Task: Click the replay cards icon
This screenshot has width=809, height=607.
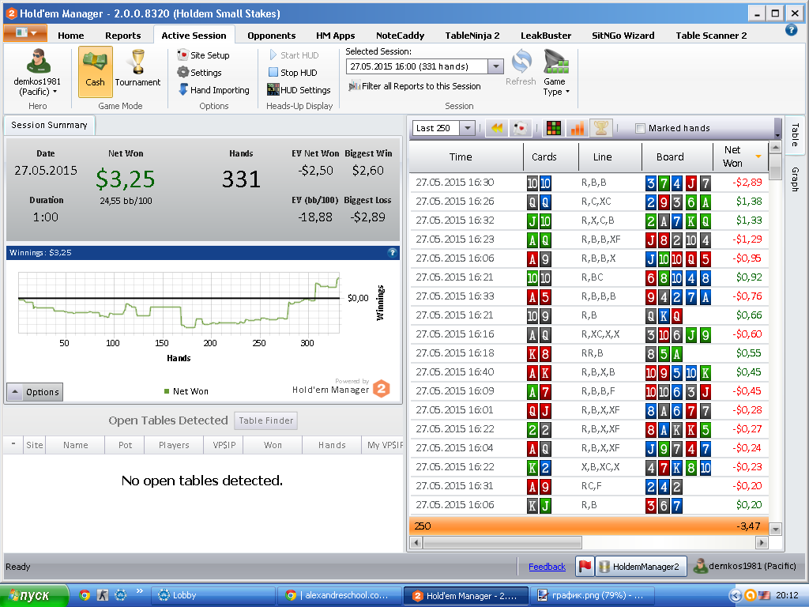Action: [521, 128]
